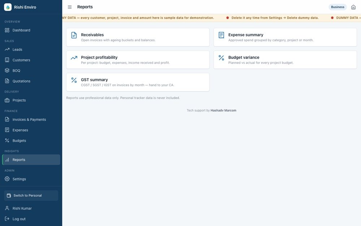
Task: Click the Dashboard grid icon
Action: point(7,30)
